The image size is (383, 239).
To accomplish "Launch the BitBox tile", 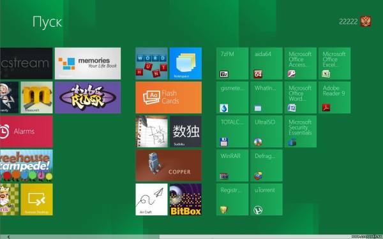I will 186,199.
